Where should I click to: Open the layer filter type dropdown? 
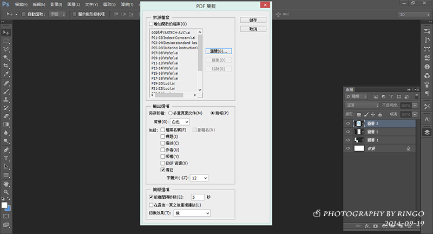[357, 96]
